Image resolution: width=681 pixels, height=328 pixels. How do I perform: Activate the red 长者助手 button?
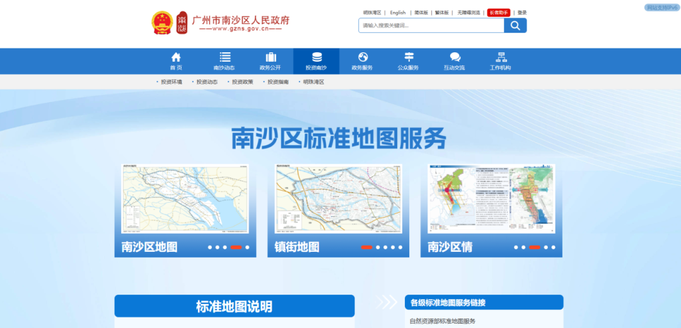498,13
